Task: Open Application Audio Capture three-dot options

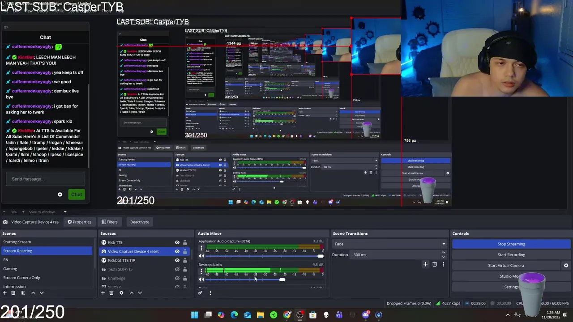Action: tap(201, 248)
